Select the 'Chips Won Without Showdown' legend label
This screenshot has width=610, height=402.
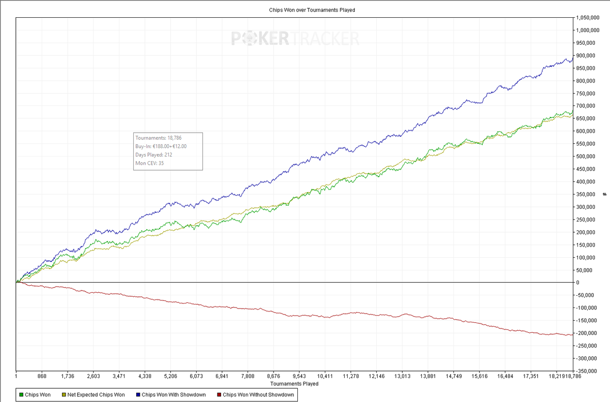pyautogui.click(x=258, y=394)
